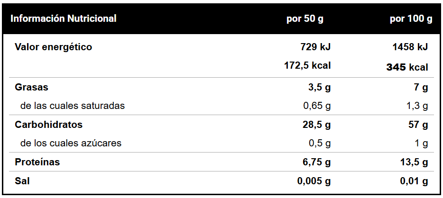Image resolution: width=443 pixels, height=198 pixels.
Task: Select the 345 kcal value
Action: pos(407,67)
